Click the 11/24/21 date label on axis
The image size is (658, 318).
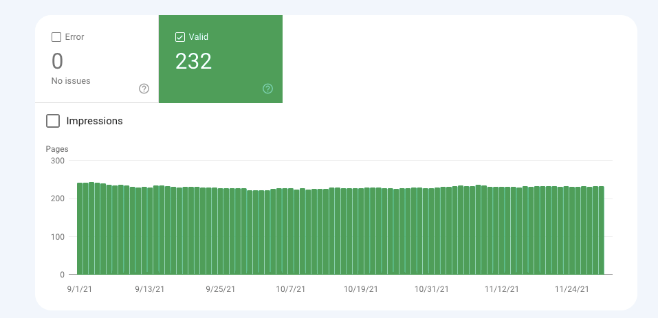tap(572, 289)
